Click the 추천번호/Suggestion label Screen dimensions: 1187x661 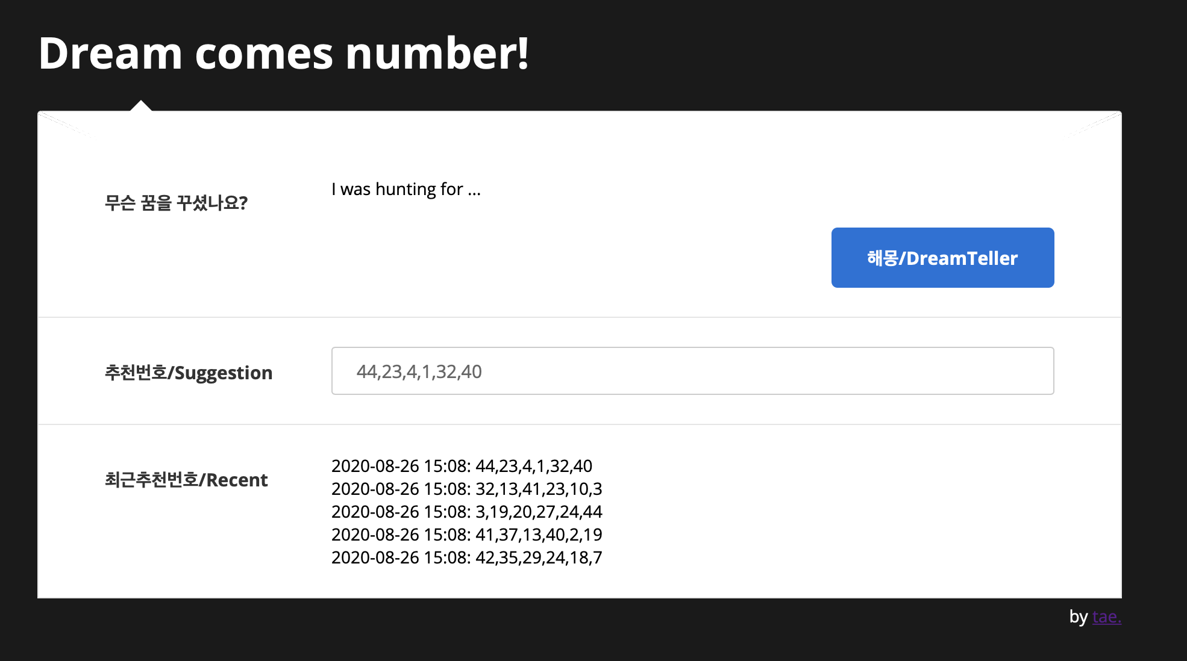coord(188,373)
